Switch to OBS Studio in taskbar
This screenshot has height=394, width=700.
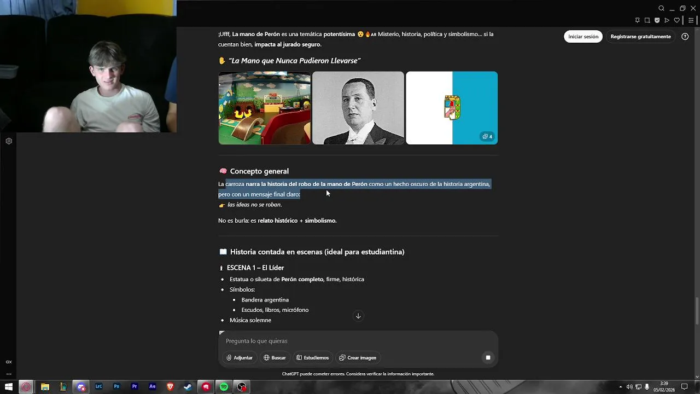pyautogui.click(x=242, y=387)
